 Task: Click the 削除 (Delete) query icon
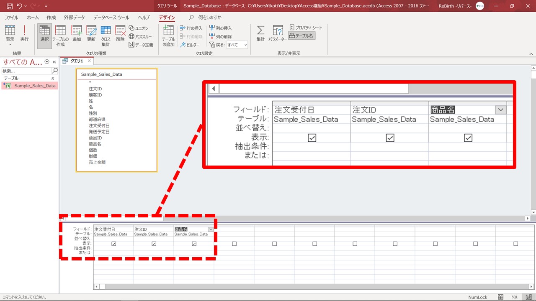120,33
